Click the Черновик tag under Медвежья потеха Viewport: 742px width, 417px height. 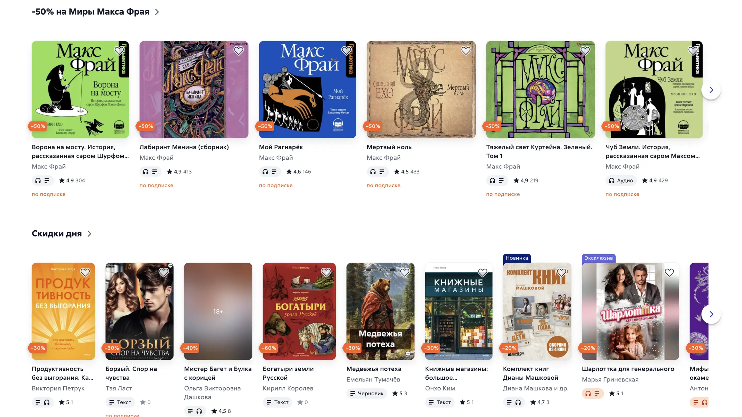tap(366, 393)
